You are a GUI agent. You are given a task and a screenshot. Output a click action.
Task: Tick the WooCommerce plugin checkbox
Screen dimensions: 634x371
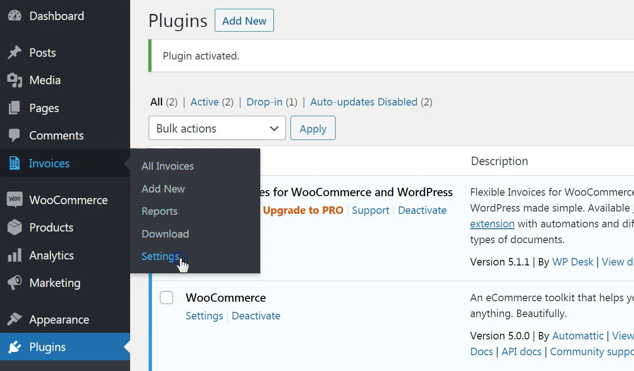166,298
